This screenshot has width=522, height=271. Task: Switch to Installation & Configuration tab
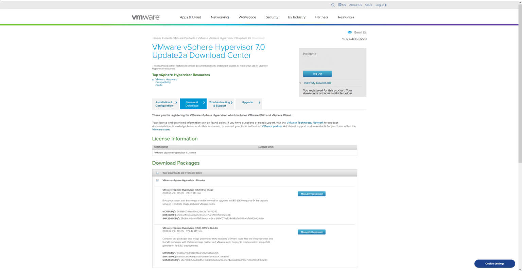tap(166, 104)
